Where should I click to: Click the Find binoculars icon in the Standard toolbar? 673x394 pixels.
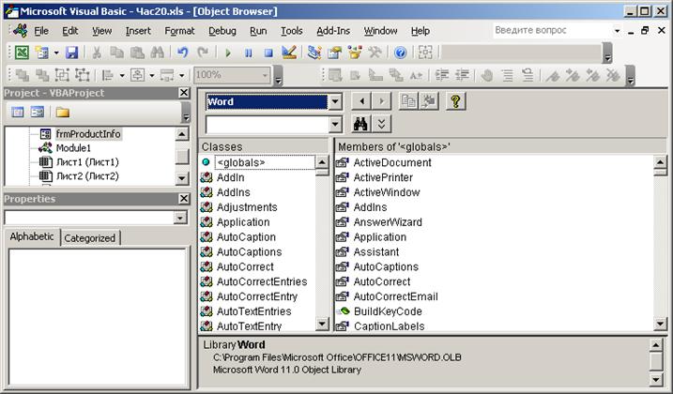157,53
